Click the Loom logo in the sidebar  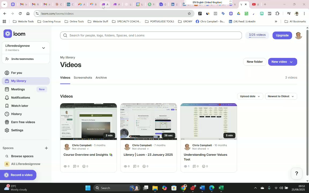[14, 34]
